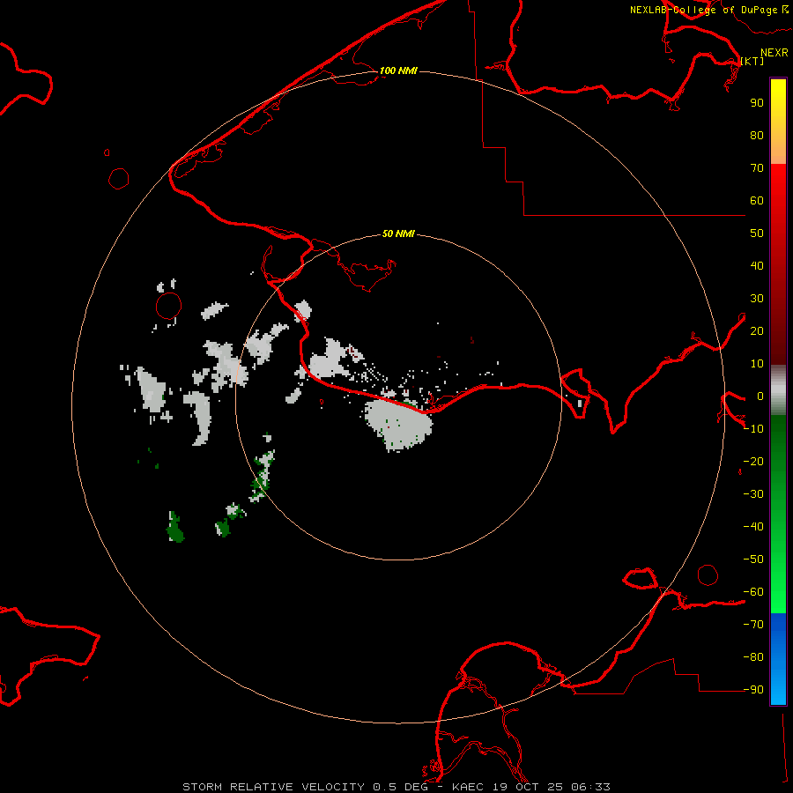Click the dark green echo farthest southwest

click(175, 527)
